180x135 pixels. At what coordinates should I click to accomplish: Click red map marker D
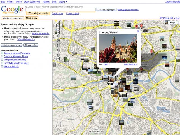tap(151, 52)
